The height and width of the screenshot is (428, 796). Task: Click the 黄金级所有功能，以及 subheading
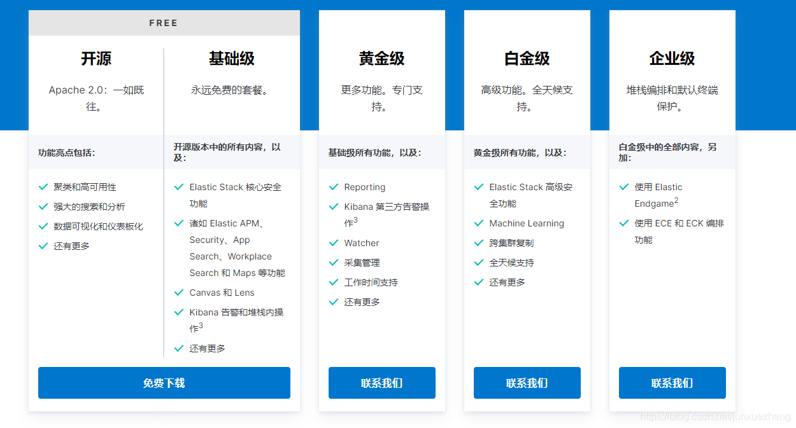click(x=520, y=153)
